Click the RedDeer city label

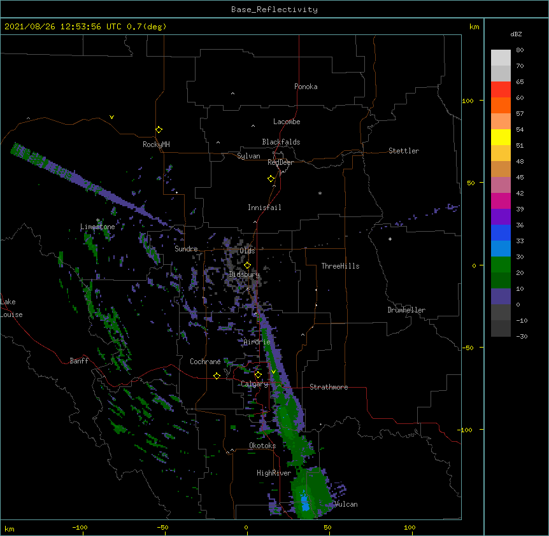[280, 162]
